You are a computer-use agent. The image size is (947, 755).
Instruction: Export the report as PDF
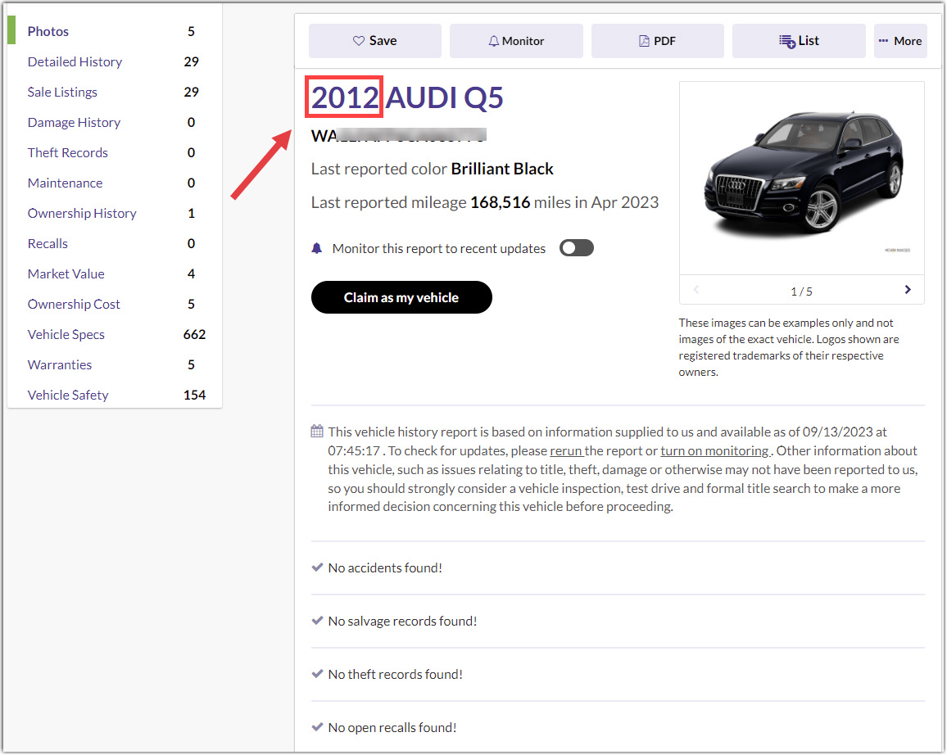[658, 41]
